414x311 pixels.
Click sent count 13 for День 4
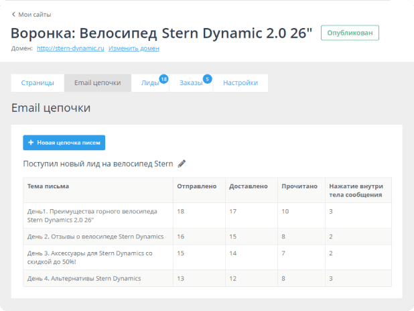(x=181, y=279)
